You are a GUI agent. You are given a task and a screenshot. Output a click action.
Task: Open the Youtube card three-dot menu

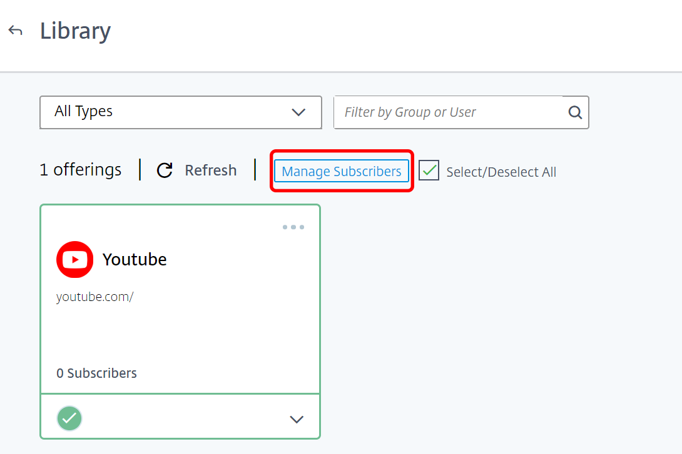293,227
